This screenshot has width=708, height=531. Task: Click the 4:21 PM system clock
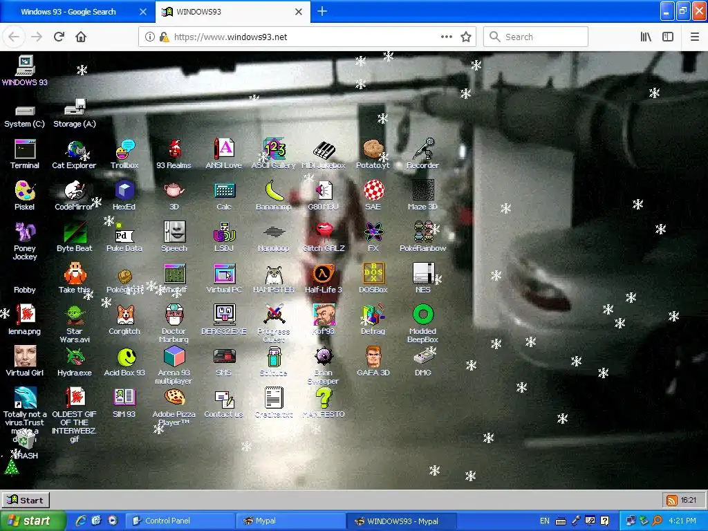coord(682,521)
